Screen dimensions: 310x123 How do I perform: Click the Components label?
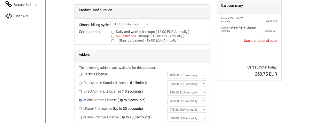(x=90, y=32)
